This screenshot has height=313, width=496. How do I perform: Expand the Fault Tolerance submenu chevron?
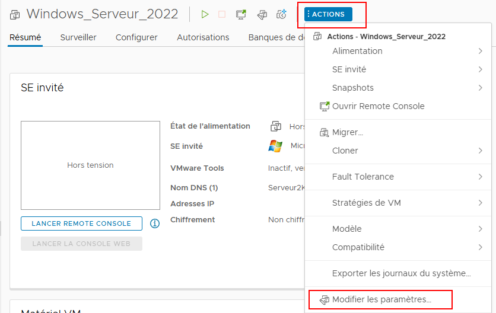tap(480, 177)
